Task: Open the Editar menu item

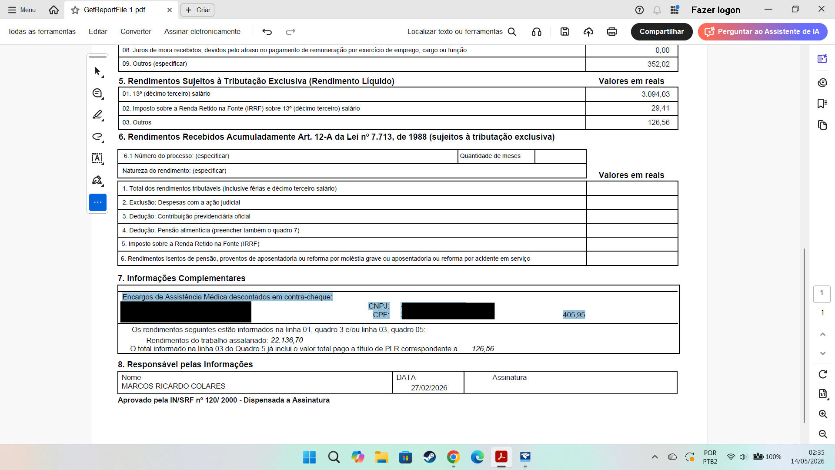Action: (x=98, y=31)
